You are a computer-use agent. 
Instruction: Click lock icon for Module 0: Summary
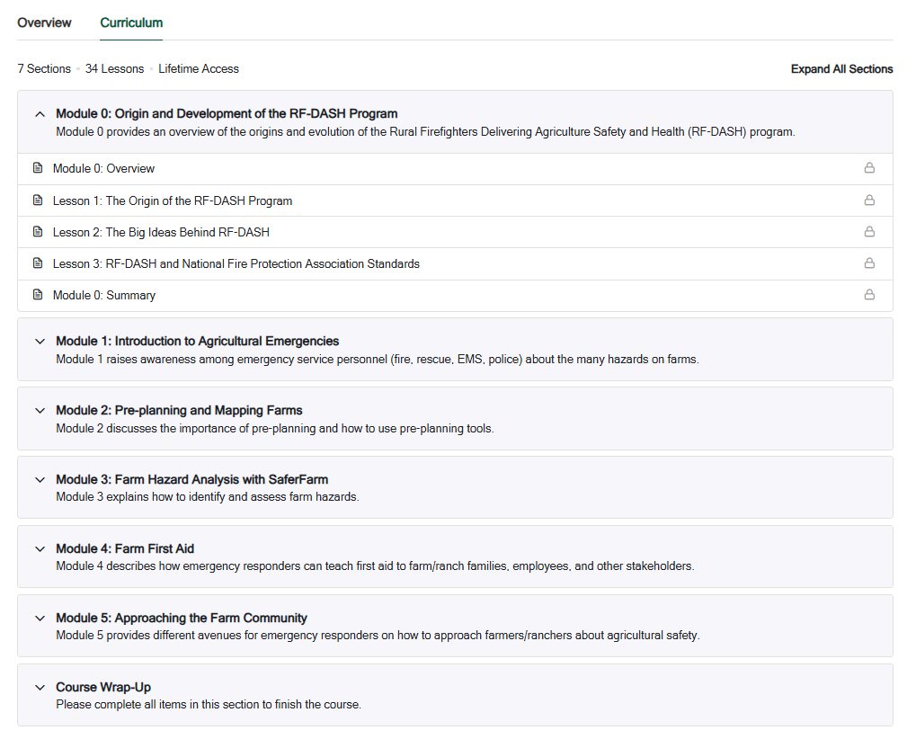[x=868, y=295]
